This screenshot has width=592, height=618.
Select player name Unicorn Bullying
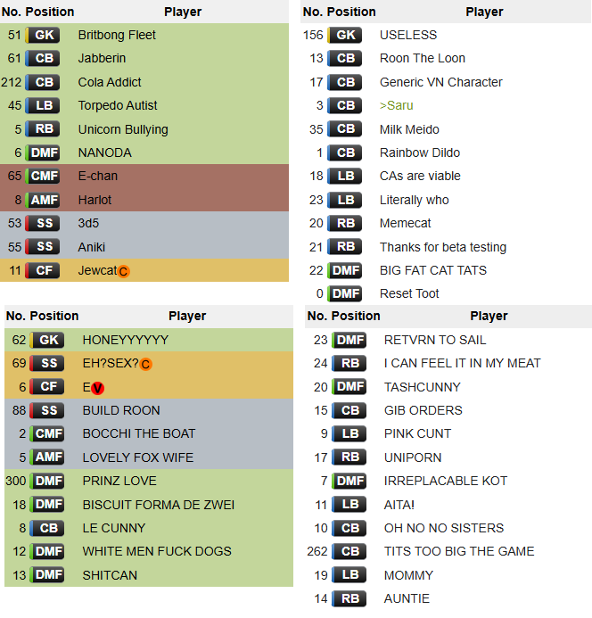coord(123,129)
